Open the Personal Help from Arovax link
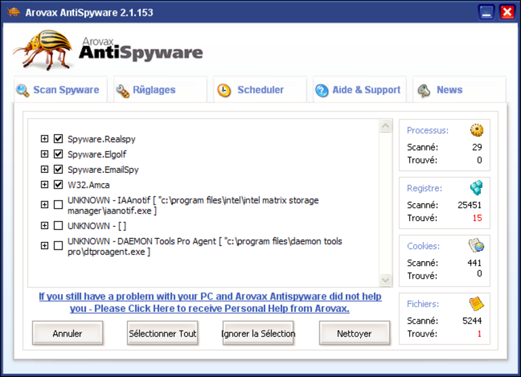521x377 pixels. click(210, 302)
